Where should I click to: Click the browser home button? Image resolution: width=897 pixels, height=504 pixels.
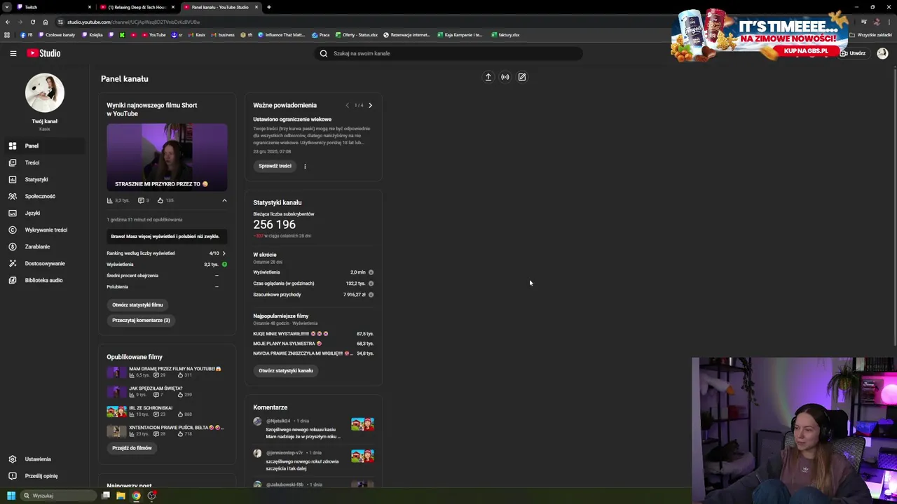click(46, 22)
